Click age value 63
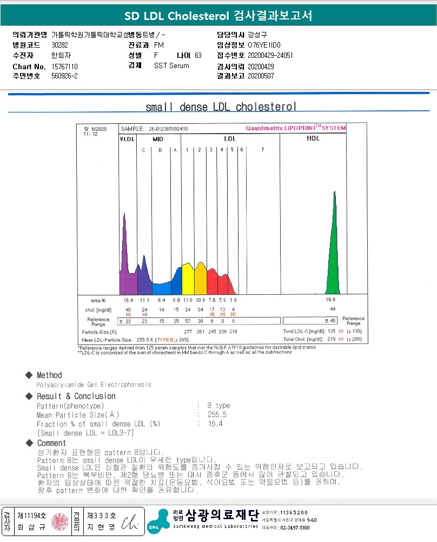Screen dimensions: 437x542 [x=198, y=55]
